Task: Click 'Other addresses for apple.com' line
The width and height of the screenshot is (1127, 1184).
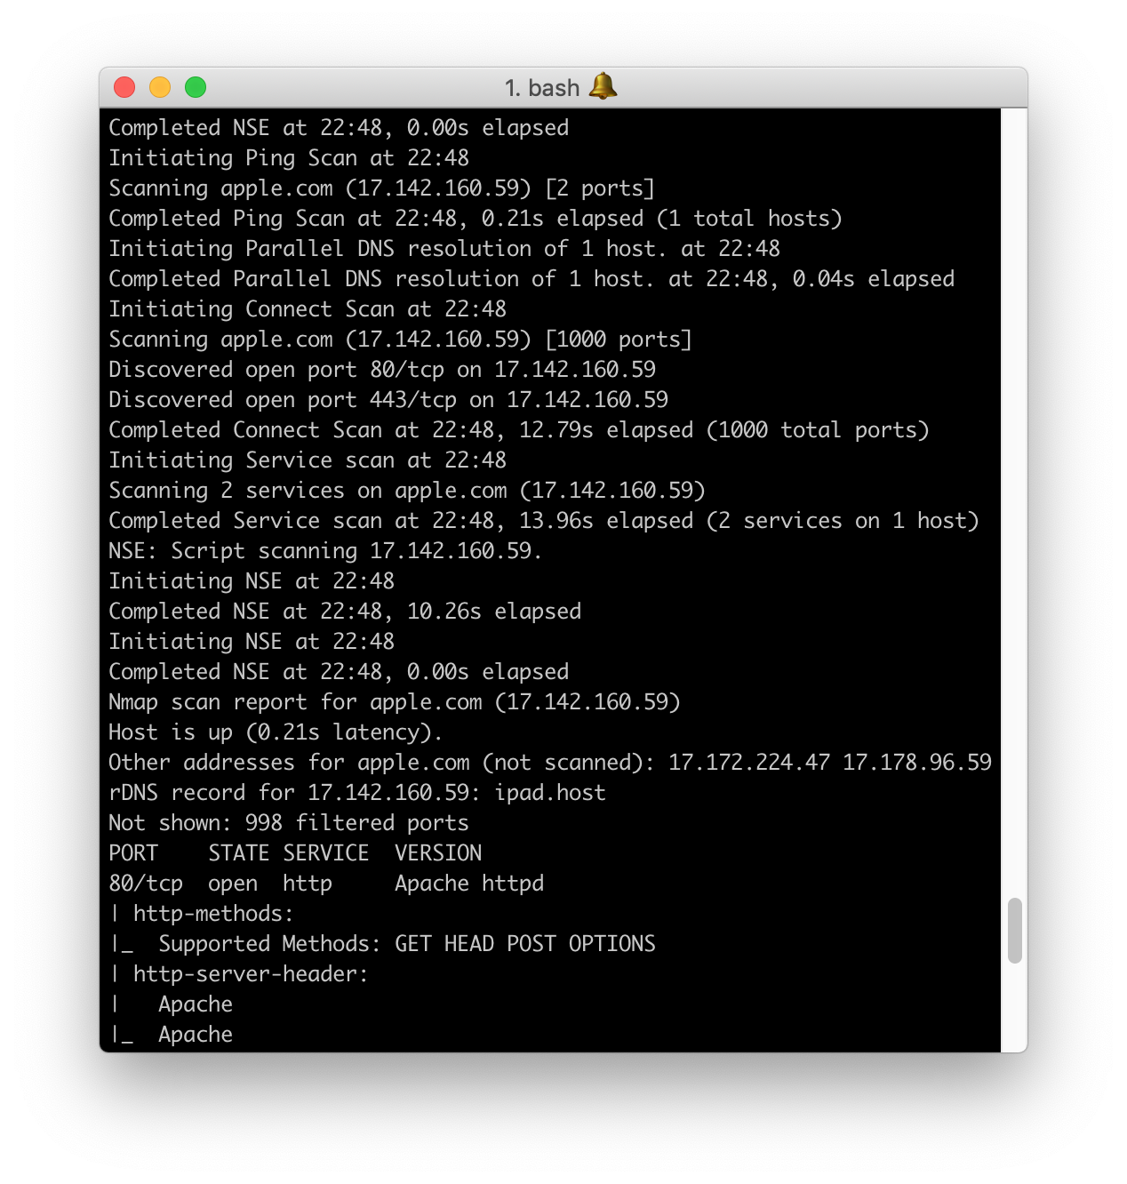Action: point(550,763)
